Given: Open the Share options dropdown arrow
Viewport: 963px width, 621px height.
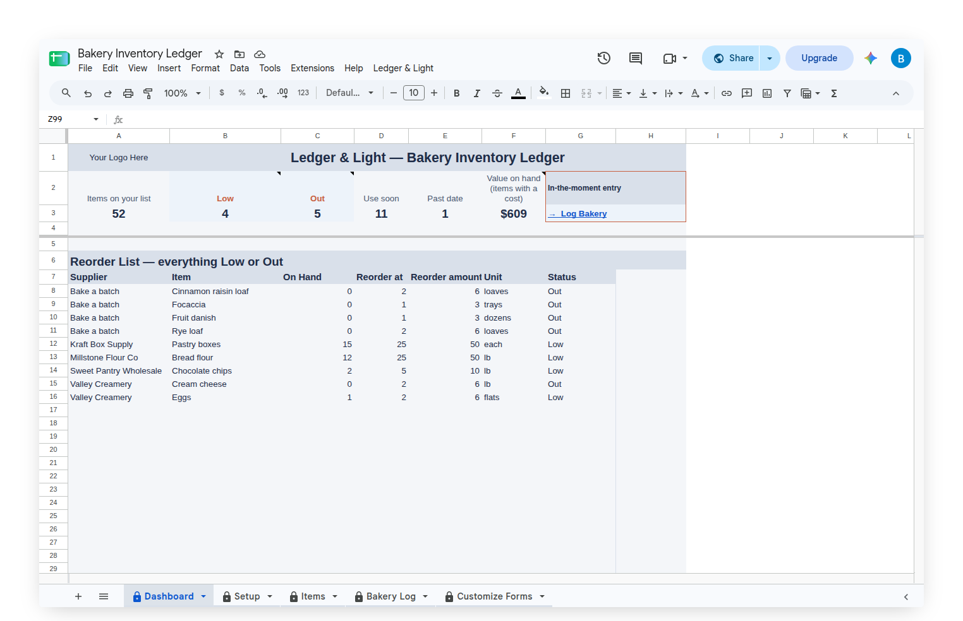Looking at the screenshot, I should point(770,58).
